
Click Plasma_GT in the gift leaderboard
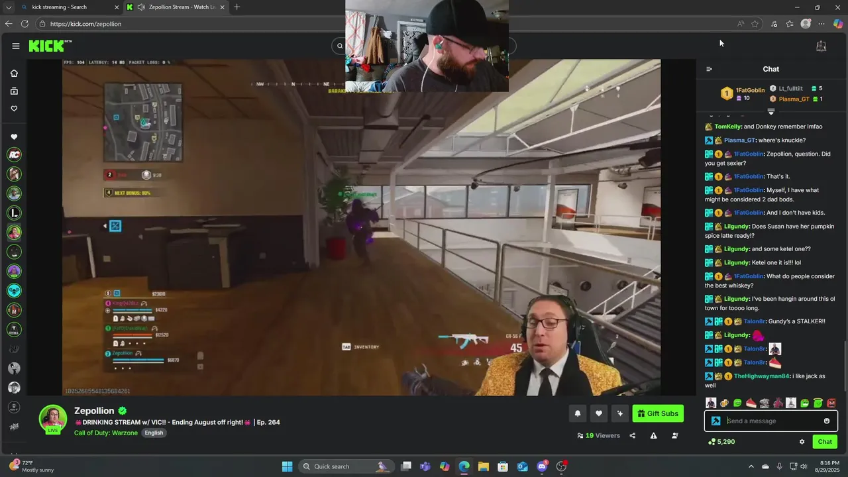click(794, 99)
